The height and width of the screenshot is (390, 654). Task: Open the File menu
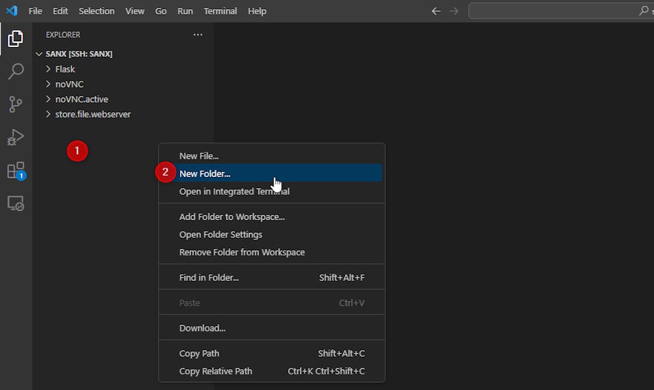click(35, 11)
